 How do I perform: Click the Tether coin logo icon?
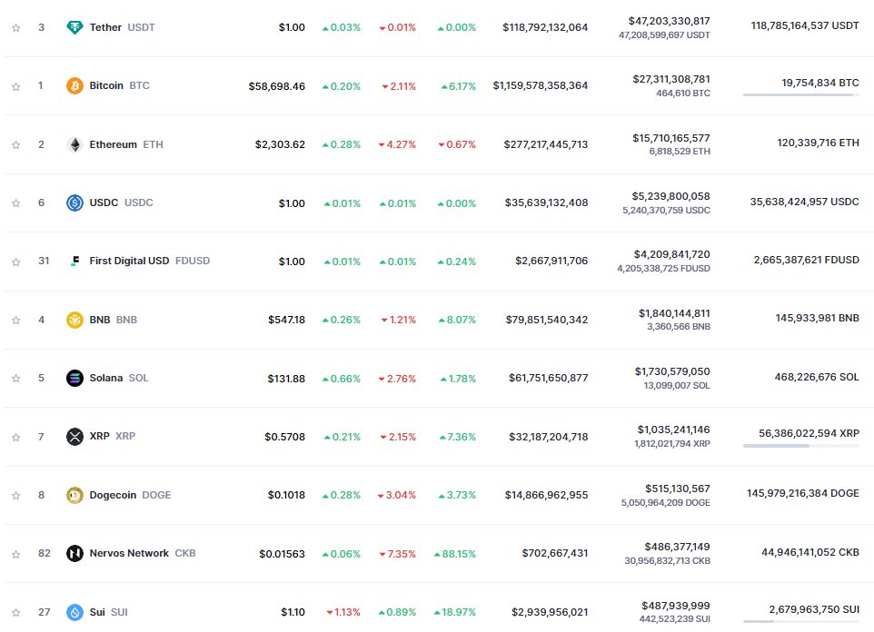[74, 27]
